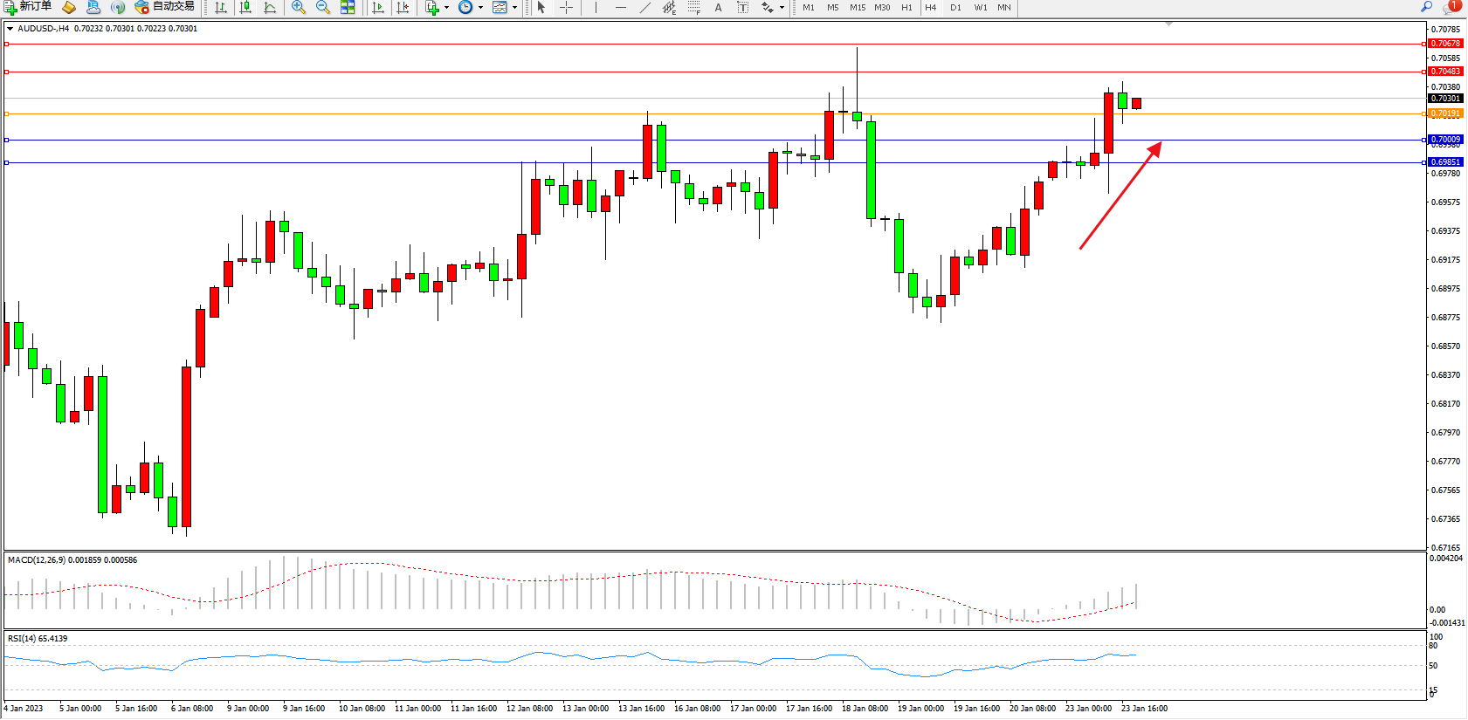Expand the chart templates dropdown arrow

514,8
